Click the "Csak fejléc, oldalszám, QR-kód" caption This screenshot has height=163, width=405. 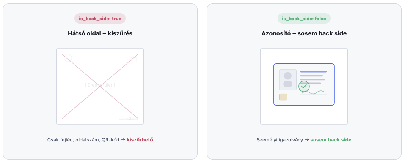[x=83, y=140]
